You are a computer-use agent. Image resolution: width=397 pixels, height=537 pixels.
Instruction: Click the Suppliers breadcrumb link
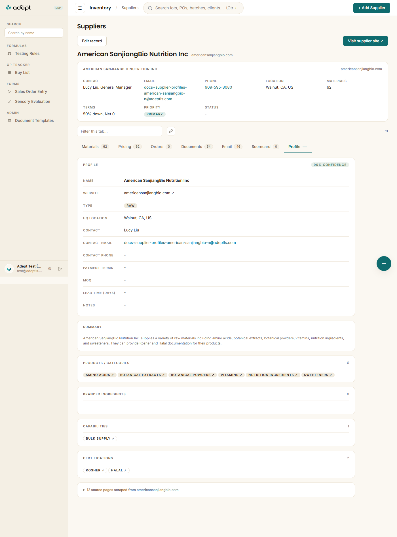(130, 8)
